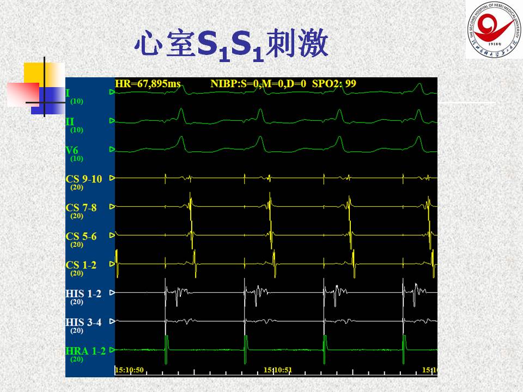Screen dimensions: 523x392
Task: Click the triangle marker beside CS 7-8
Action: (112, 206)
